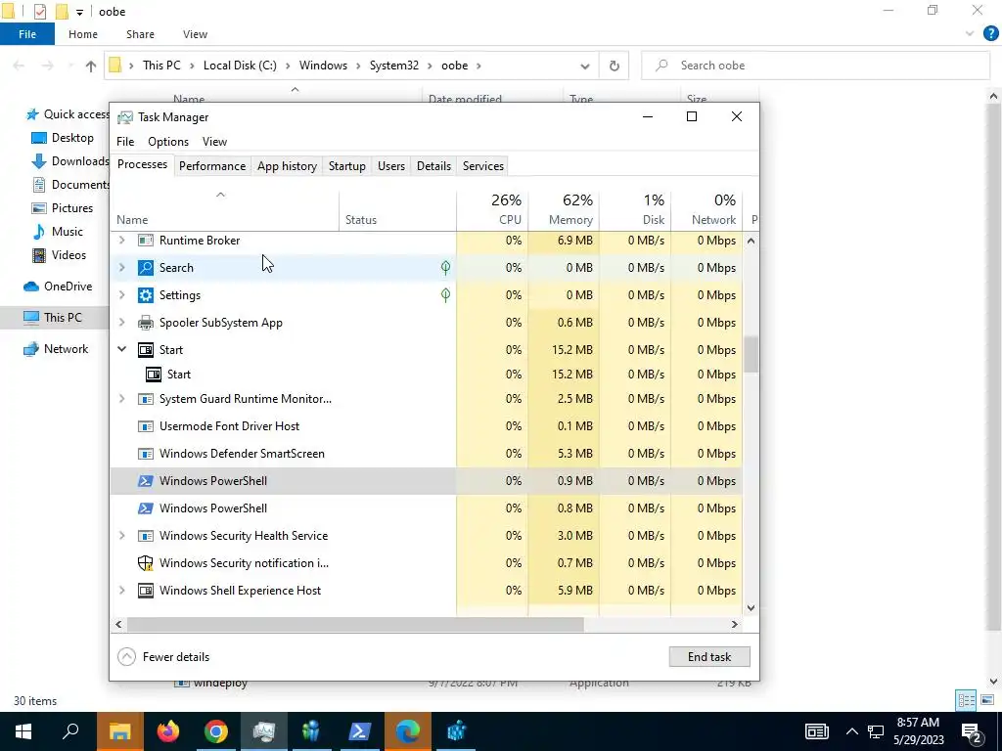Click the End task button
This screenshot has height=751, width=1002.
[709, 656]
